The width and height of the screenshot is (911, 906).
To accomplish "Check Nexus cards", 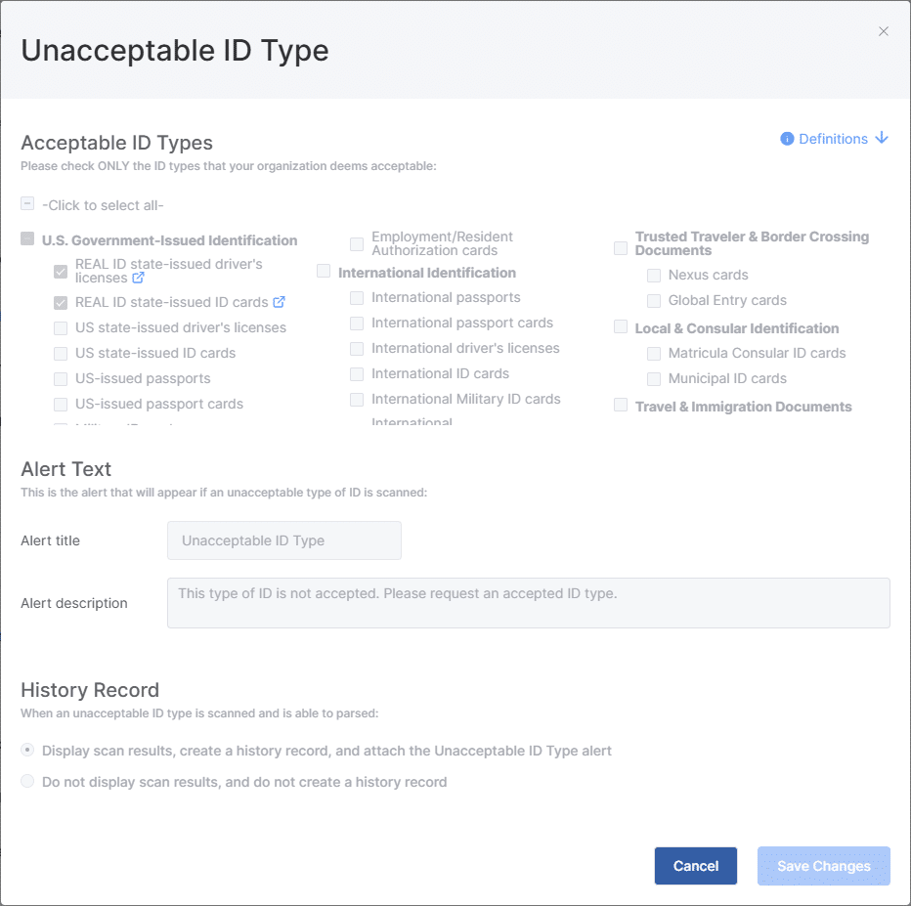I will [654, 276].
